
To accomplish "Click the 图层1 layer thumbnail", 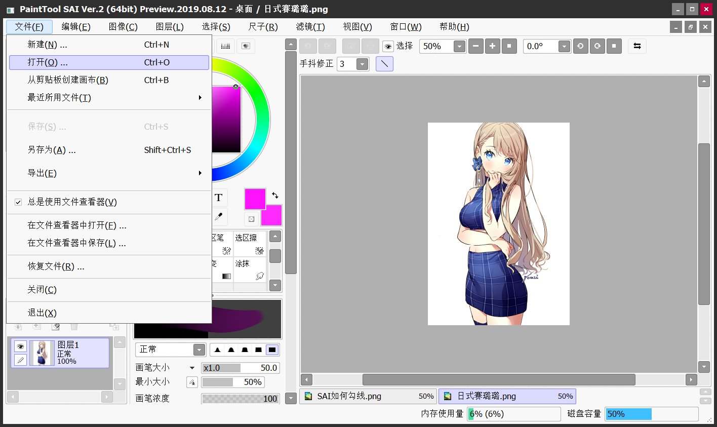I will (x=42, y=353).
